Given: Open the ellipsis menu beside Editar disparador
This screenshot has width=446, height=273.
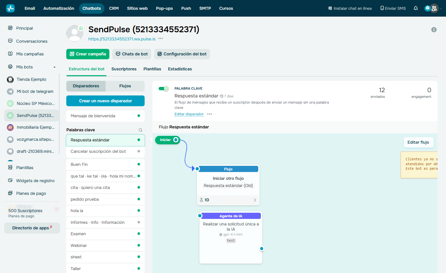Looking at the screenshot, I should point(209,115).
